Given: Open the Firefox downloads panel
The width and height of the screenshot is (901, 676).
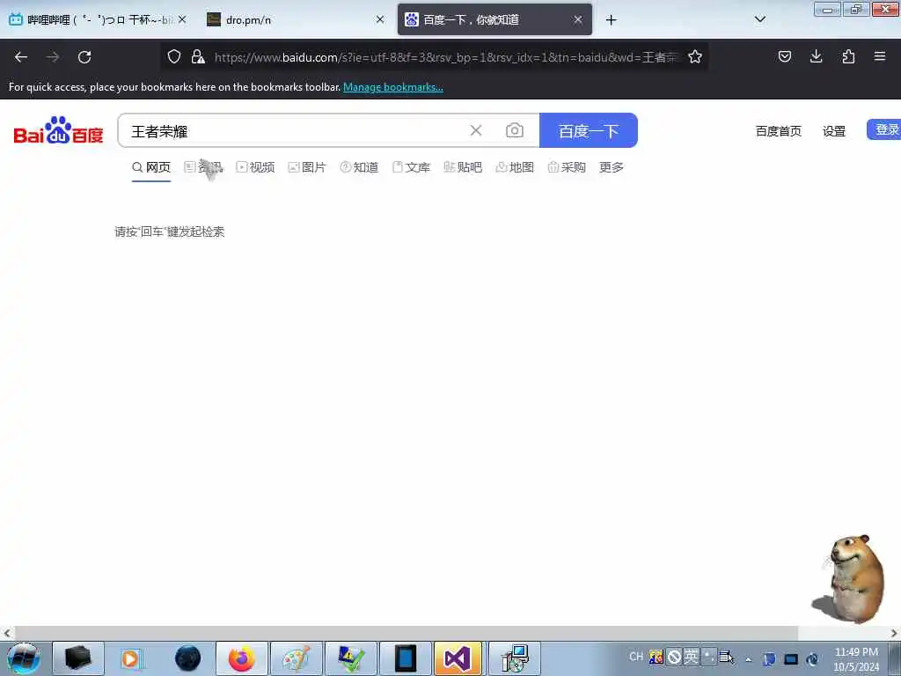Looking at the screenshot, I should tap(816, 56).
